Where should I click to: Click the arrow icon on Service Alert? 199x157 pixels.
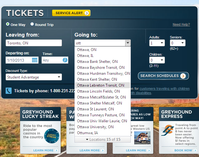point(87,13)
